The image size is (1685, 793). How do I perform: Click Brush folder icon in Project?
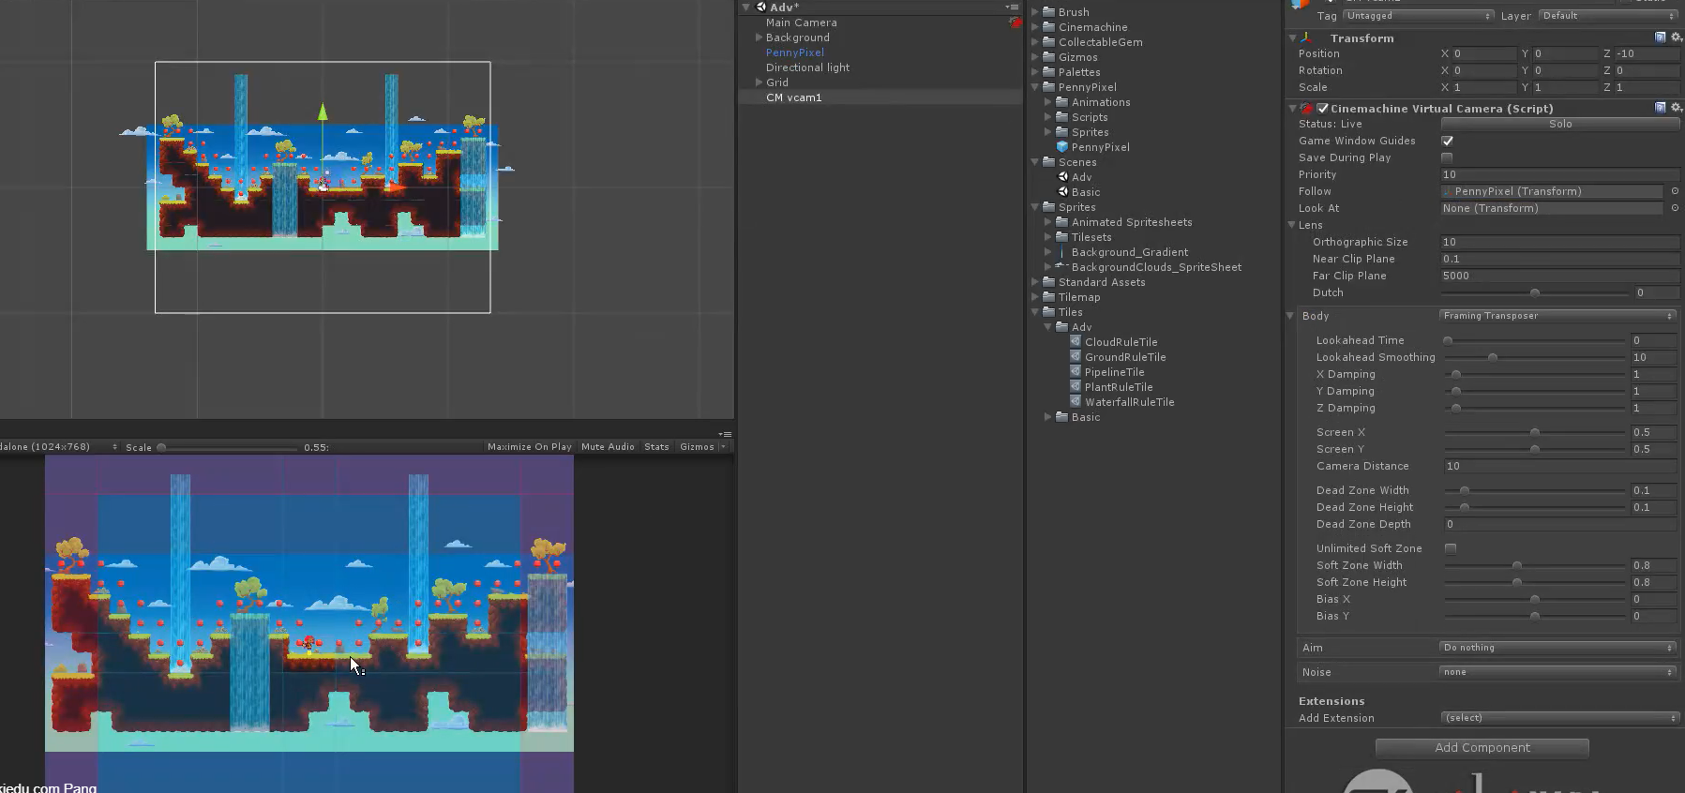tap(1049, 12)
